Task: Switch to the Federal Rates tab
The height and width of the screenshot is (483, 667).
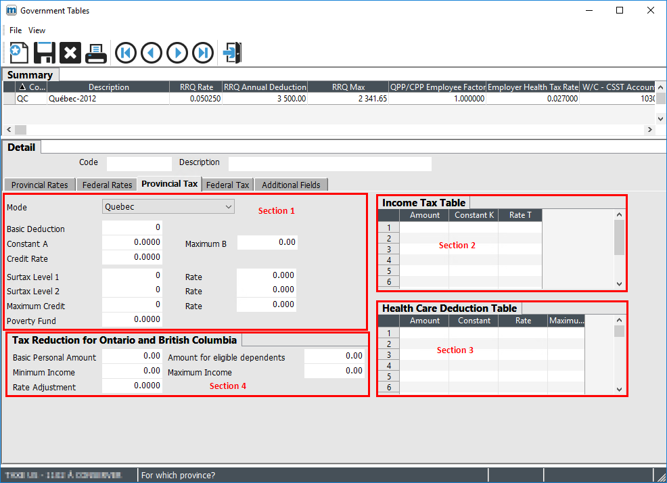Action: [x=107, y=185]
